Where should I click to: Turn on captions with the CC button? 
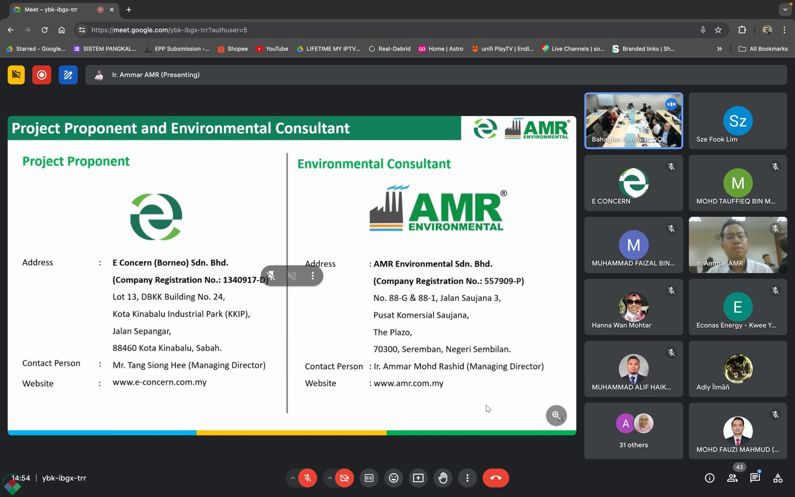tap(369, 478)
